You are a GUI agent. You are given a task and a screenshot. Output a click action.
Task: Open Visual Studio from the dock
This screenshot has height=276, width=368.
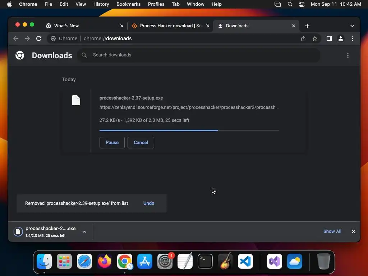pos(275,261)
